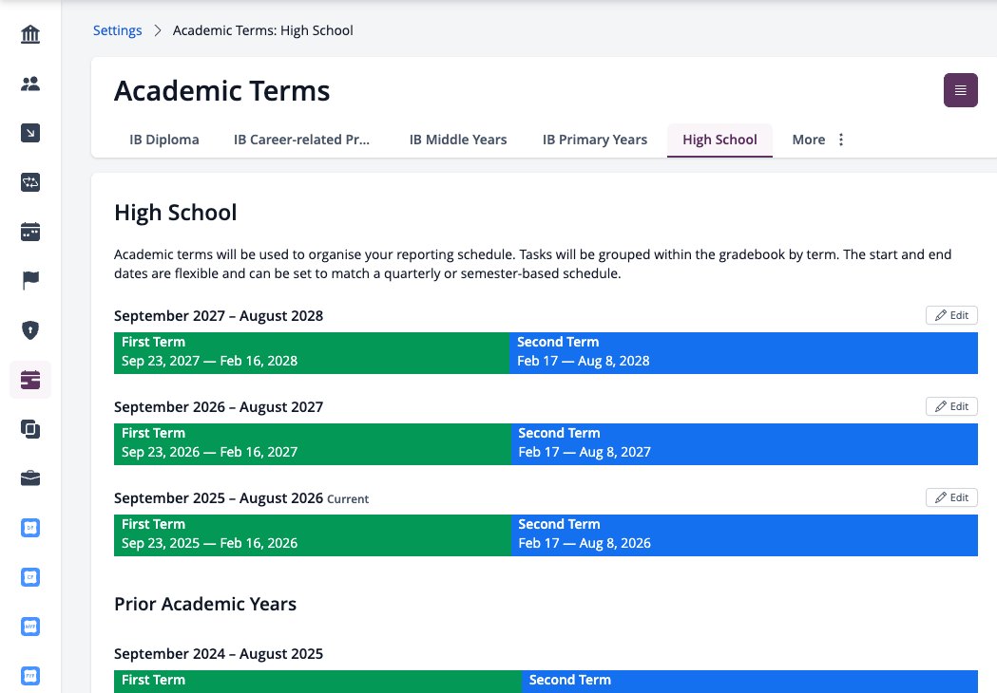Open the school building icon in sidebar
Screen dimensions: 997x693
click(29, 34)
